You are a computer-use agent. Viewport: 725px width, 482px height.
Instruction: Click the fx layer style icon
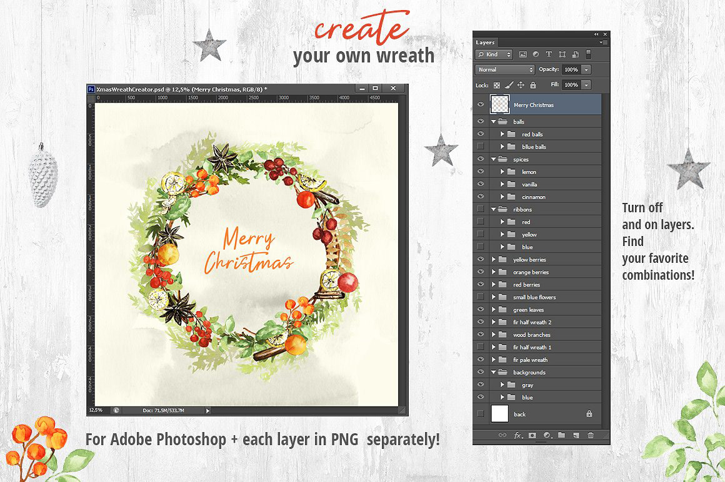pos(517,435)
